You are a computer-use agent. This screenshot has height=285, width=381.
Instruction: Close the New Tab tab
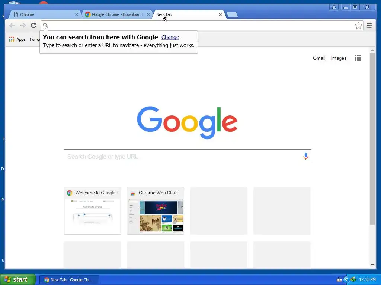point(220,14)
